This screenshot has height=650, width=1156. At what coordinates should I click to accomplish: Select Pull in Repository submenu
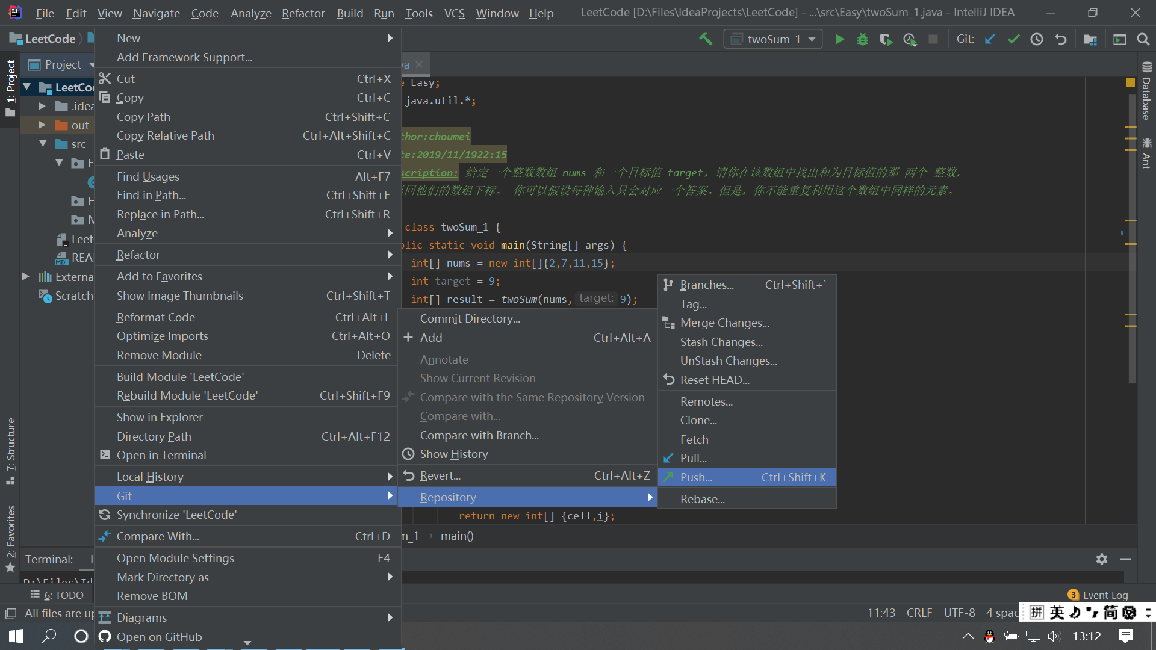point(747,458)
